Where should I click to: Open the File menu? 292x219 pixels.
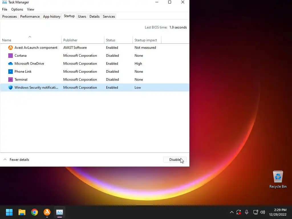click(5, 9)
